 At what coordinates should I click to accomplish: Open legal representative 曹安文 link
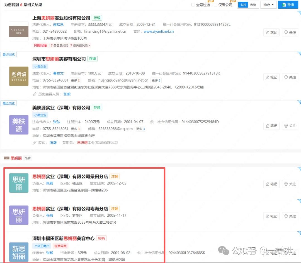pos(58,73)
